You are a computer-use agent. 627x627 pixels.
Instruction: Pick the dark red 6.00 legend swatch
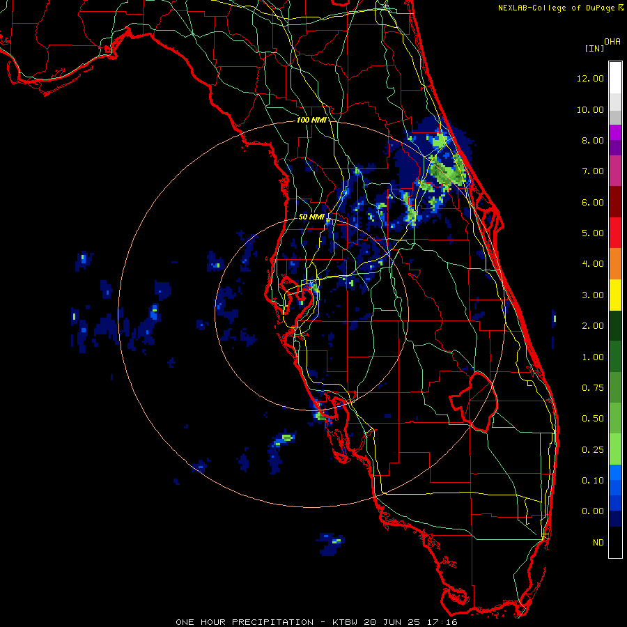point(615,202)
